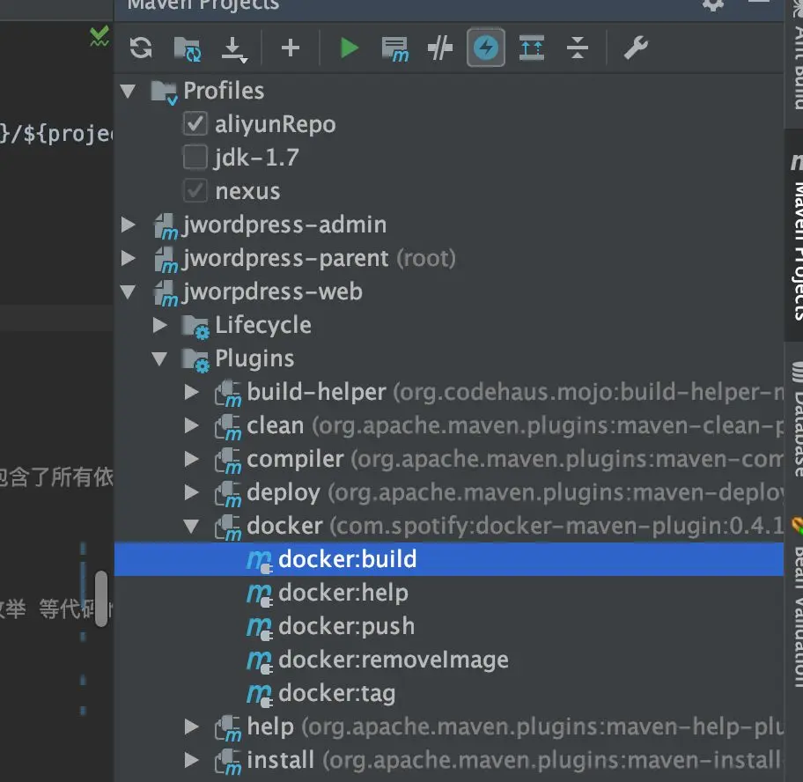Click the jwordpress-admin module icon
This screenshot has width=803, height=782.
point(166,226)
